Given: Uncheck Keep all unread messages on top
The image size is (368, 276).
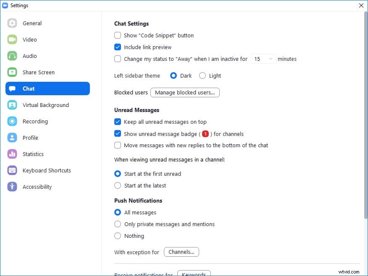Looking at the screenshot, I should (118, 122).
